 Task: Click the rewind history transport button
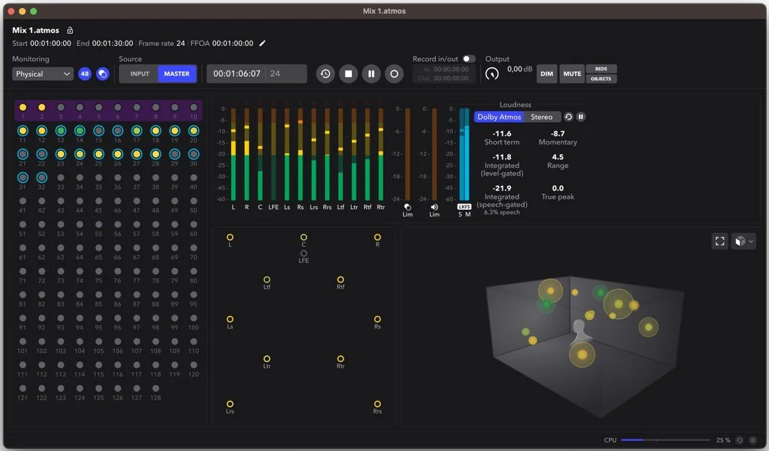(x=325, y=74)
